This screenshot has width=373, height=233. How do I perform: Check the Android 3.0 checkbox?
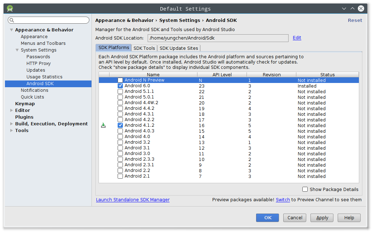click(x=120, y=154)
